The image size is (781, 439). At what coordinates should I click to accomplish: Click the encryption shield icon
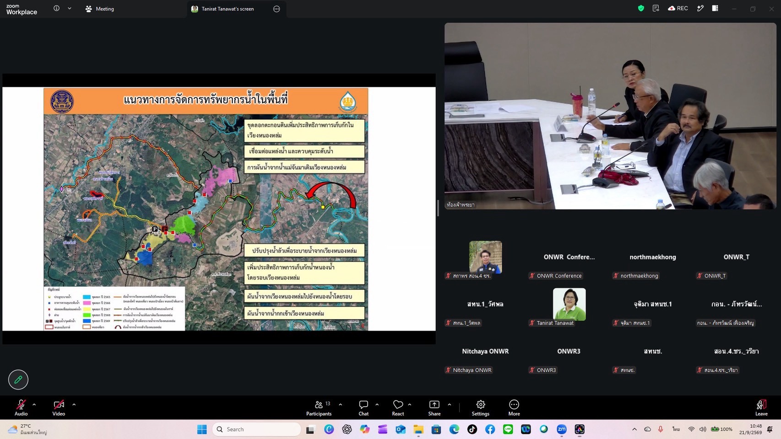[641, 8]
